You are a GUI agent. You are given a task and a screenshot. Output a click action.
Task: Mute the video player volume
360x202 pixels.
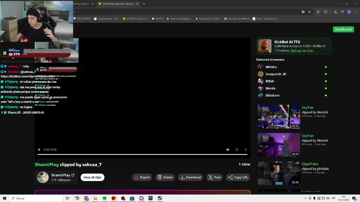point(228,150)
